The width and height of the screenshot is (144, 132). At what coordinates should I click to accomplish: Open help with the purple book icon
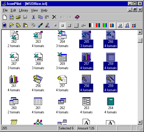77,17
